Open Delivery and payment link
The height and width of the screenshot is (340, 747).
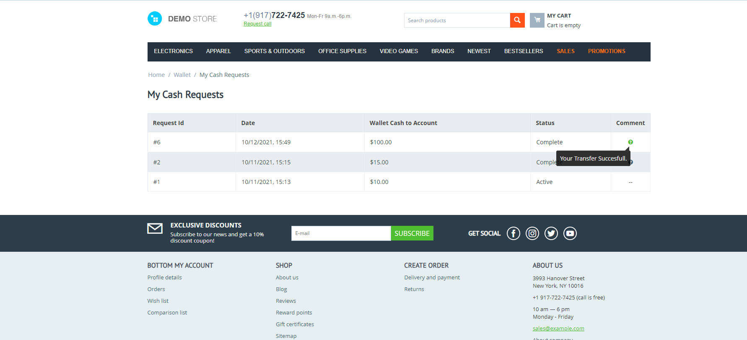pyautogui.click(x=432, y=277)
